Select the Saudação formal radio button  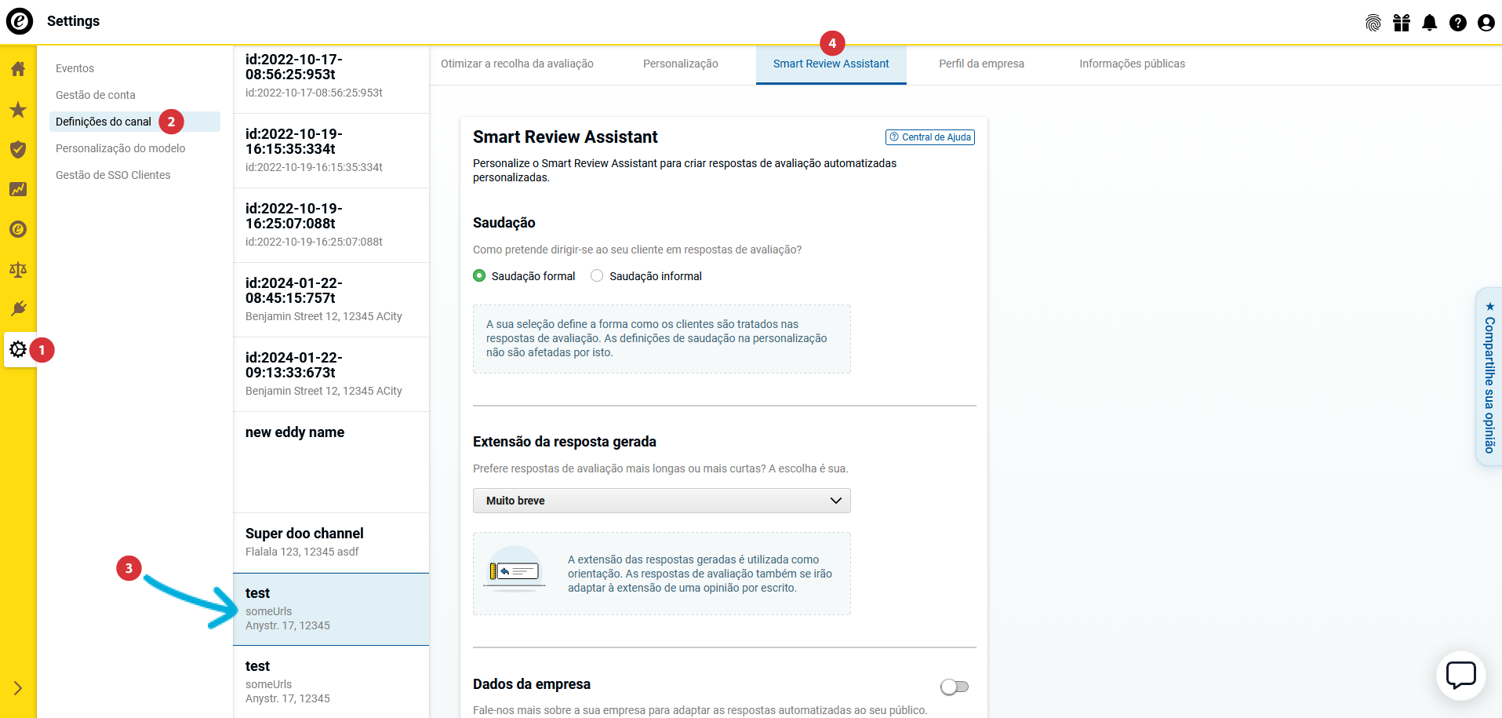[479, 276]
